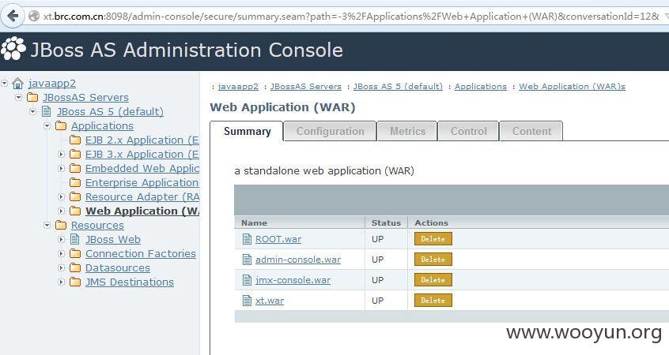Expand the Embedded Web Application node

(61, 169)
